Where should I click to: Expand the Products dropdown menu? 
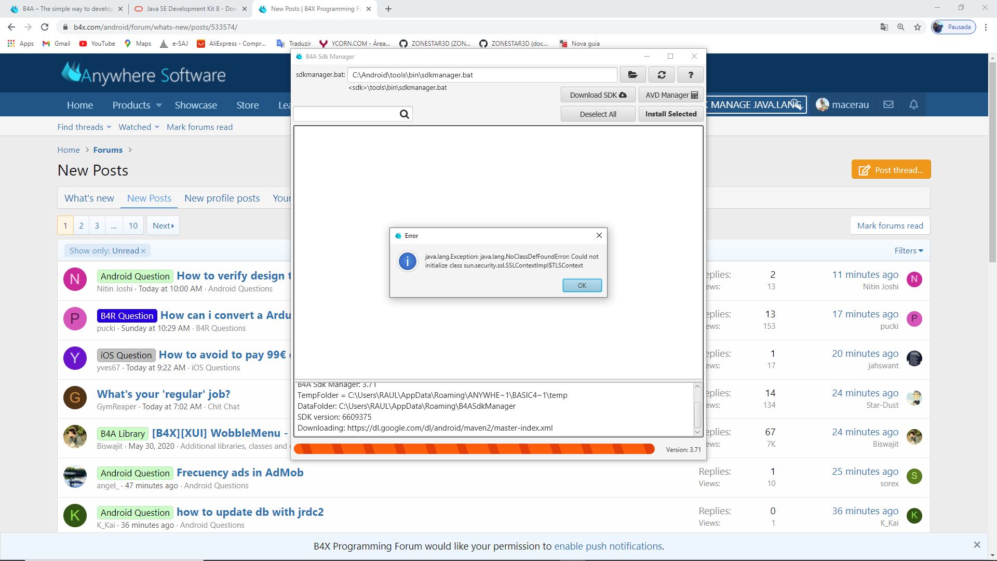[159, 105]
